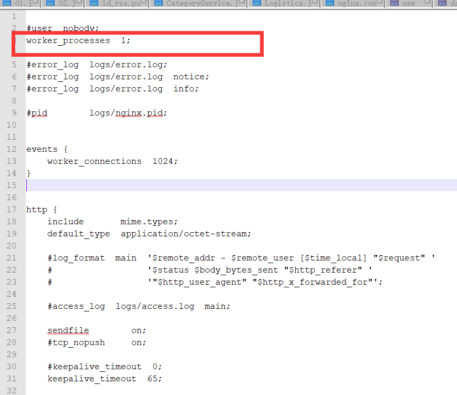Open the id_rsa.pu tab
457x395 pixels.
point(117,4)
